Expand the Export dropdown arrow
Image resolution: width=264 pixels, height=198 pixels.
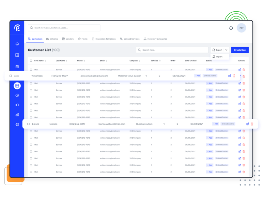(x=226, y=50)
